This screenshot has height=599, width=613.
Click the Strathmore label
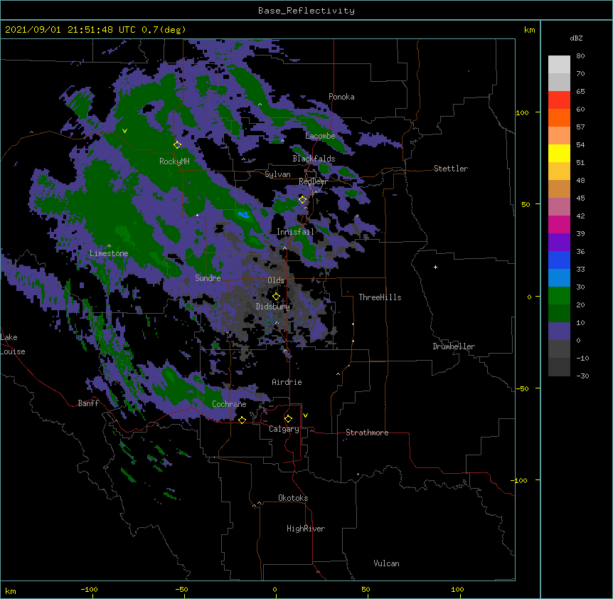367,433
